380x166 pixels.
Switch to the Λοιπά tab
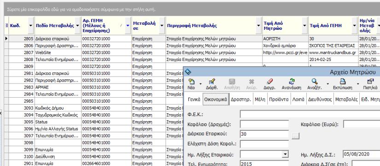coord(298,99)
